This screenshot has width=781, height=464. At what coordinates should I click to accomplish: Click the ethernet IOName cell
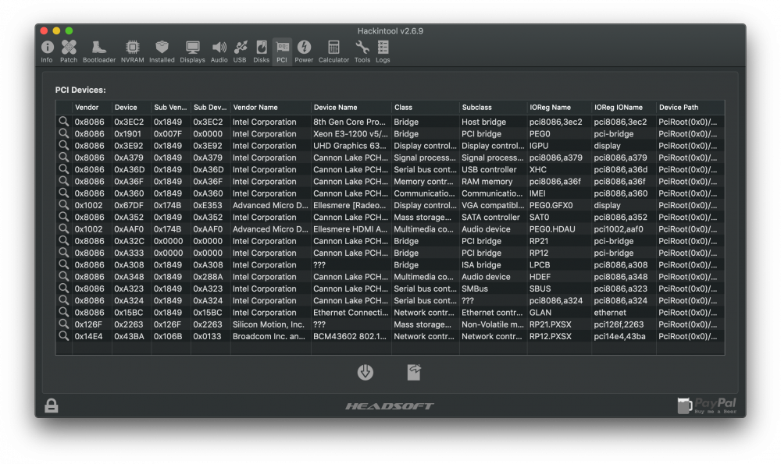pos(610,313)
